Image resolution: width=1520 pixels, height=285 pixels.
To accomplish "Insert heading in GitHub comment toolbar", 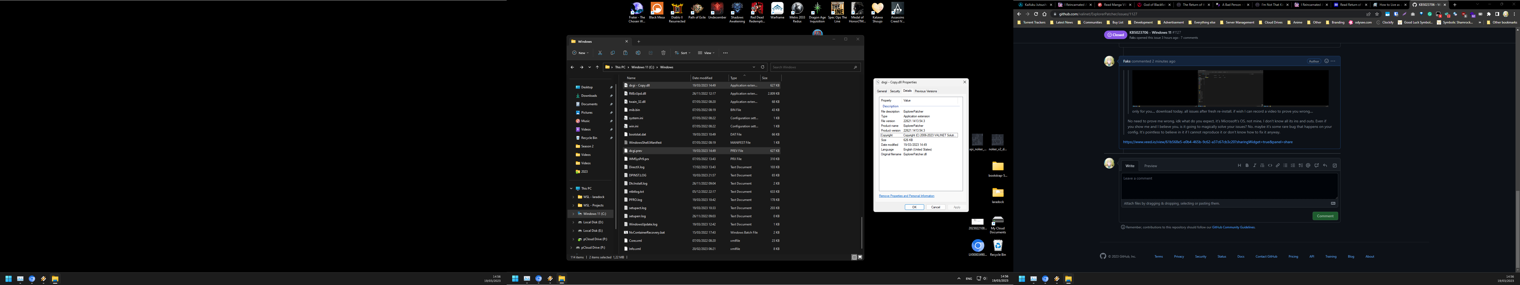I will tap(1239, 166).
